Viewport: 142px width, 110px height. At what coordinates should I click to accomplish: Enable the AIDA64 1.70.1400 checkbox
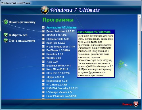(x=43, y=35)
